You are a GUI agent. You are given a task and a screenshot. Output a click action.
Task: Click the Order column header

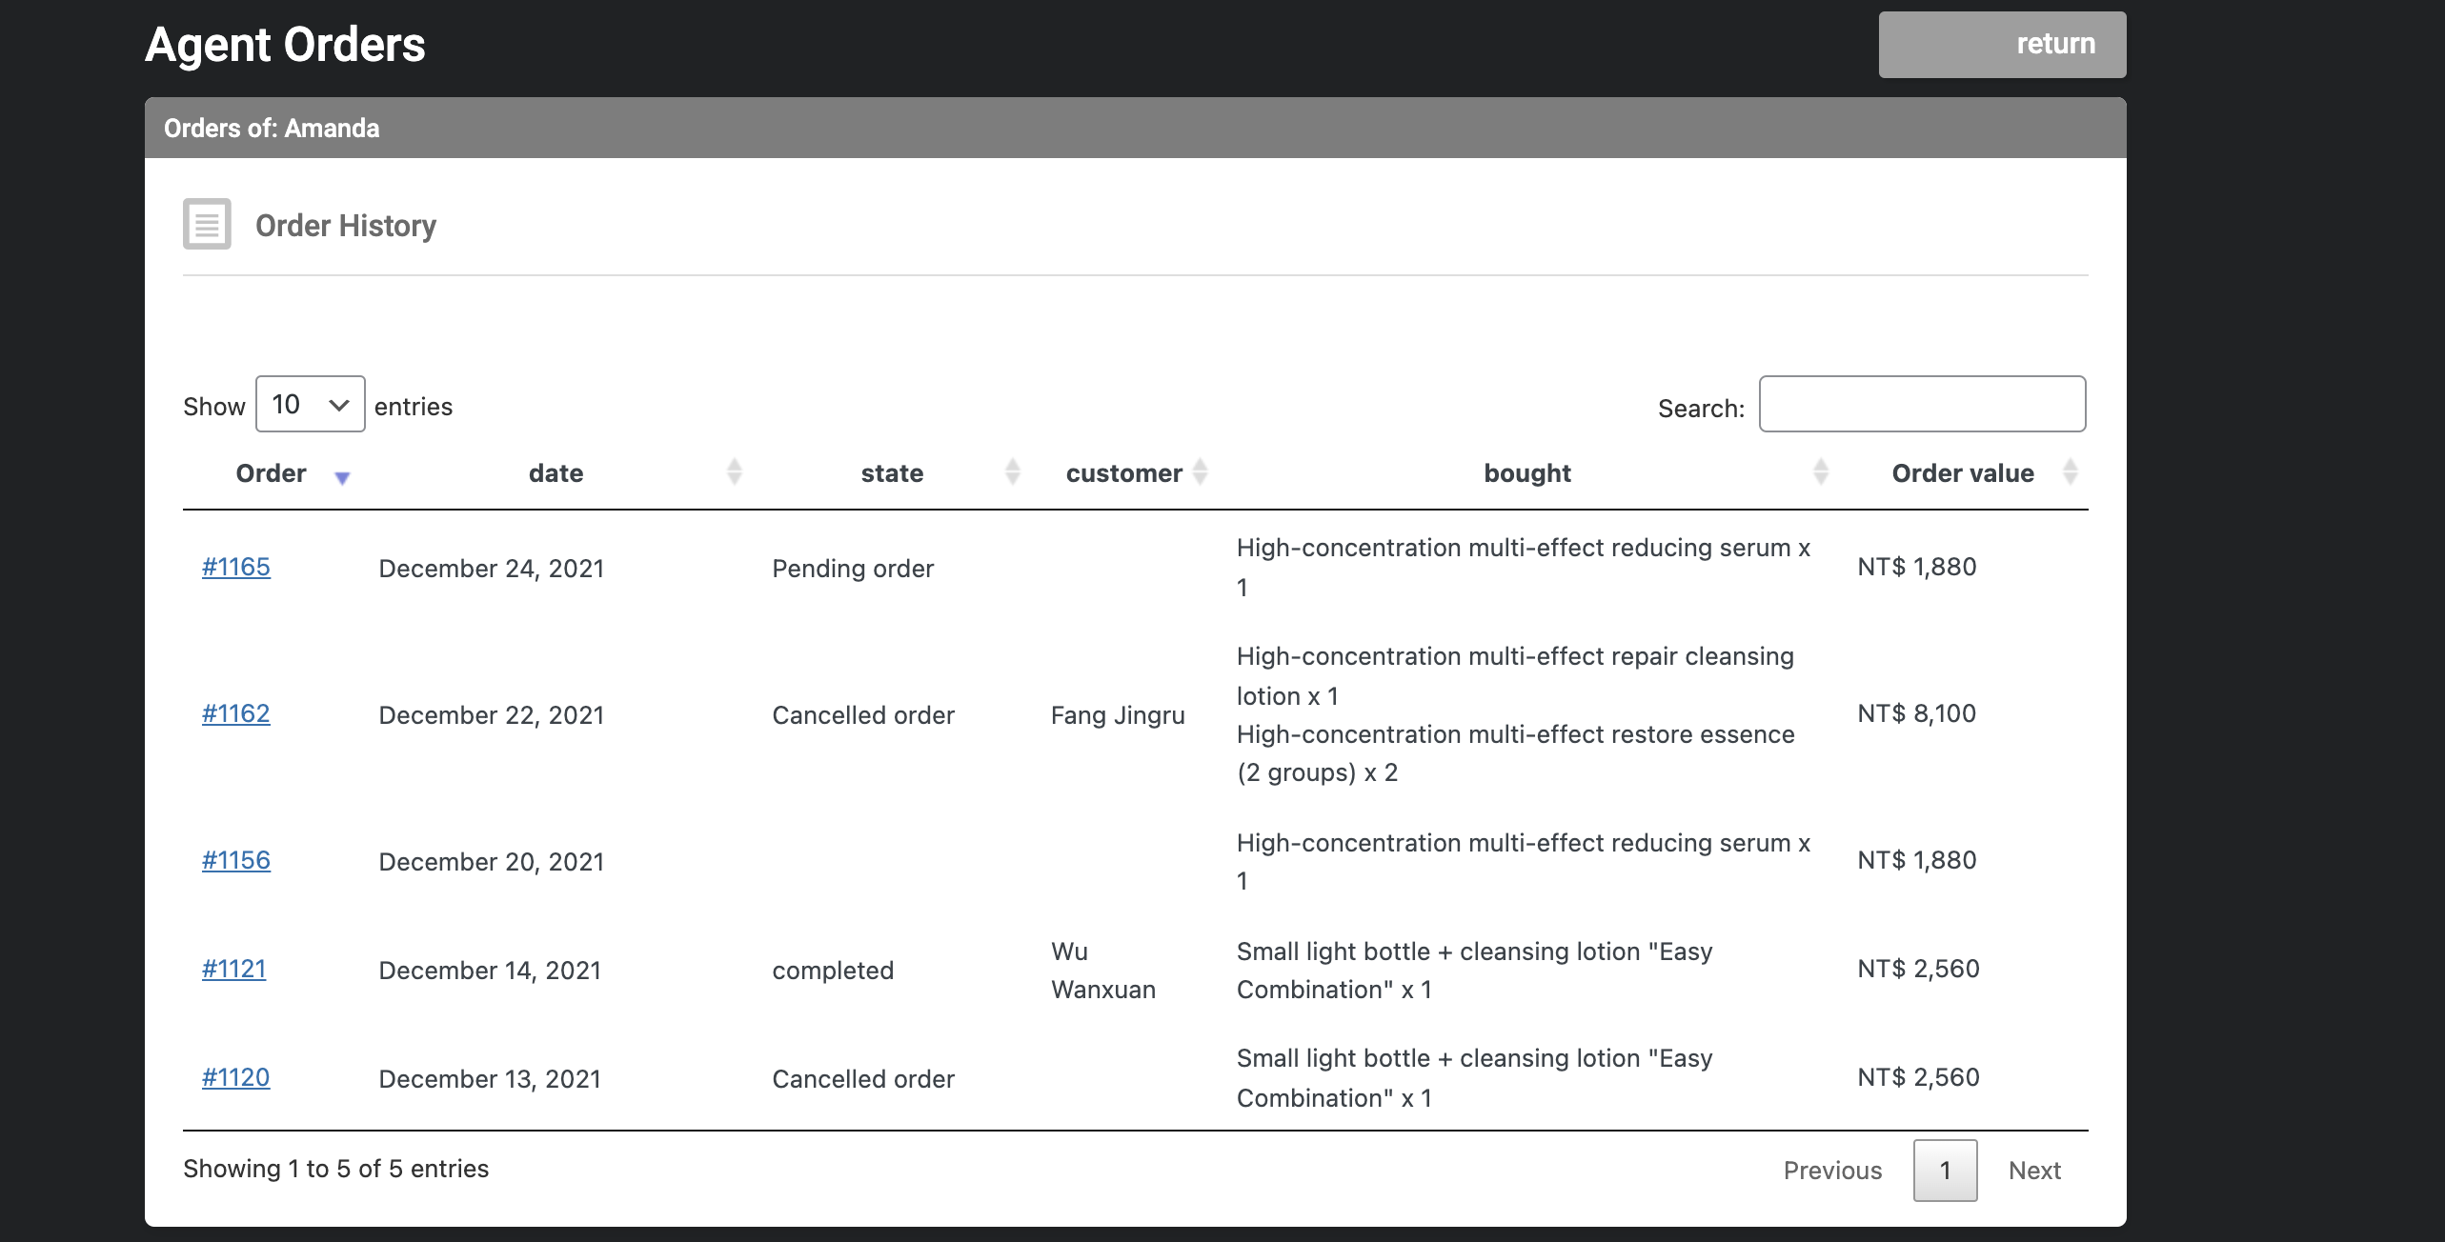272,473
